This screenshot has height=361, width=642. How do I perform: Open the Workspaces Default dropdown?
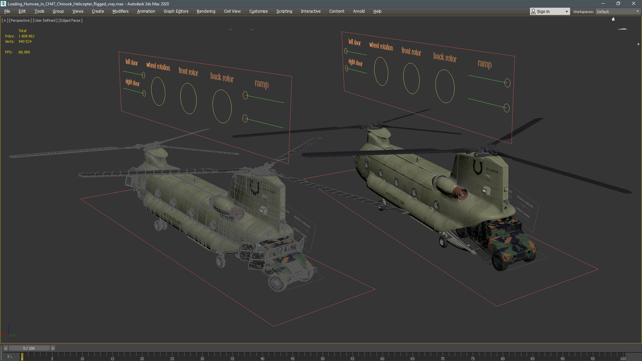click(x=618, y=12)
